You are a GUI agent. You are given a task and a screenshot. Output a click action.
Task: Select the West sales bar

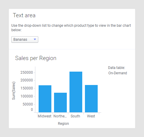click(x=91, y=99)
